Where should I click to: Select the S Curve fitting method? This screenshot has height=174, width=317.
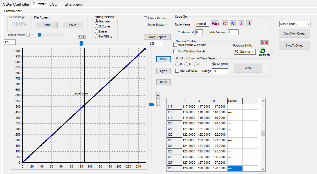97,26
